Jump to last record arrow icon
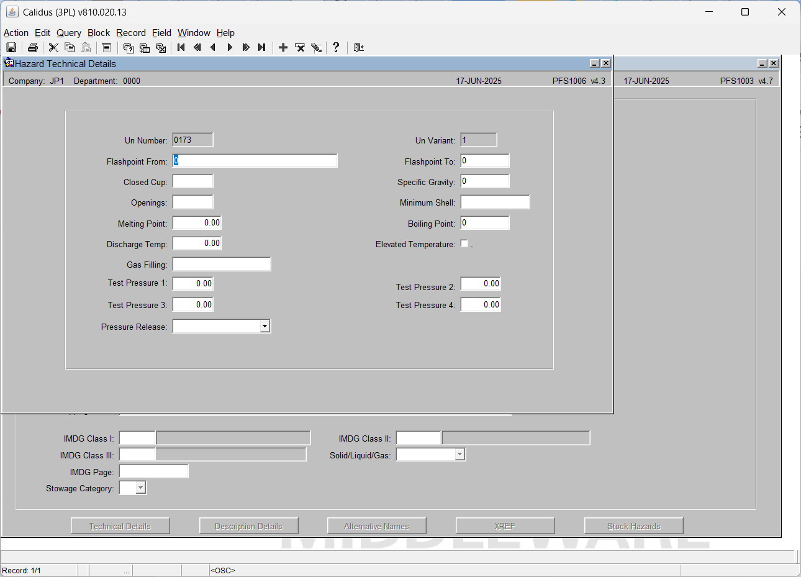Viewport: 801px width, 577px height. [x=262, y=47]
